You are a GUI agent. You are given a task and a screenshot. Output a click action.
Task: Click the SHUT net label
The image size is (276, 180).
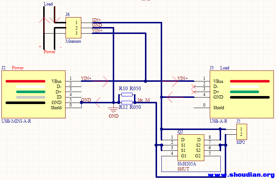[x=183, y=169]
